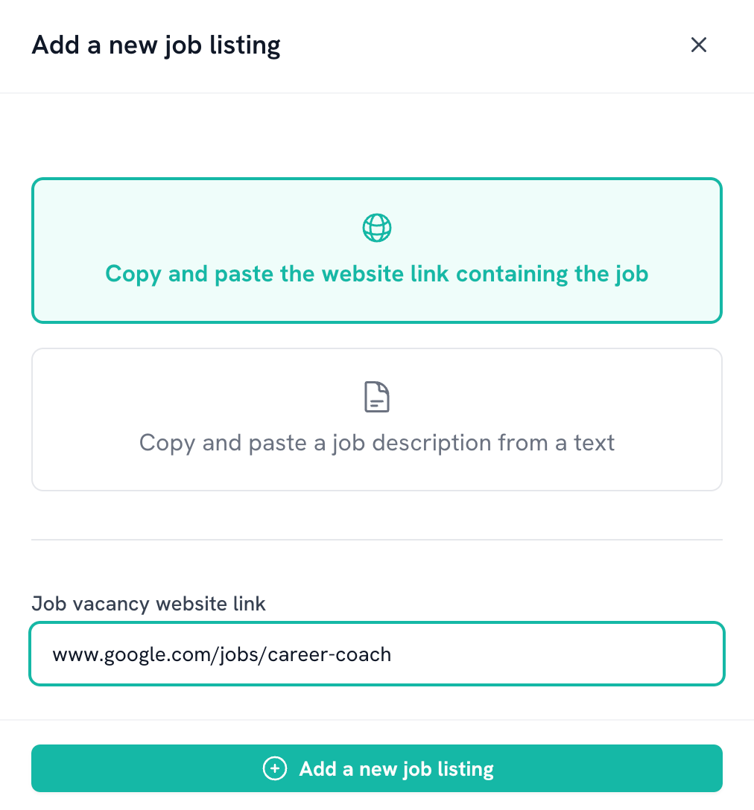Click the teal submit button
Screen dimensions: 754x810
point(377,768)
